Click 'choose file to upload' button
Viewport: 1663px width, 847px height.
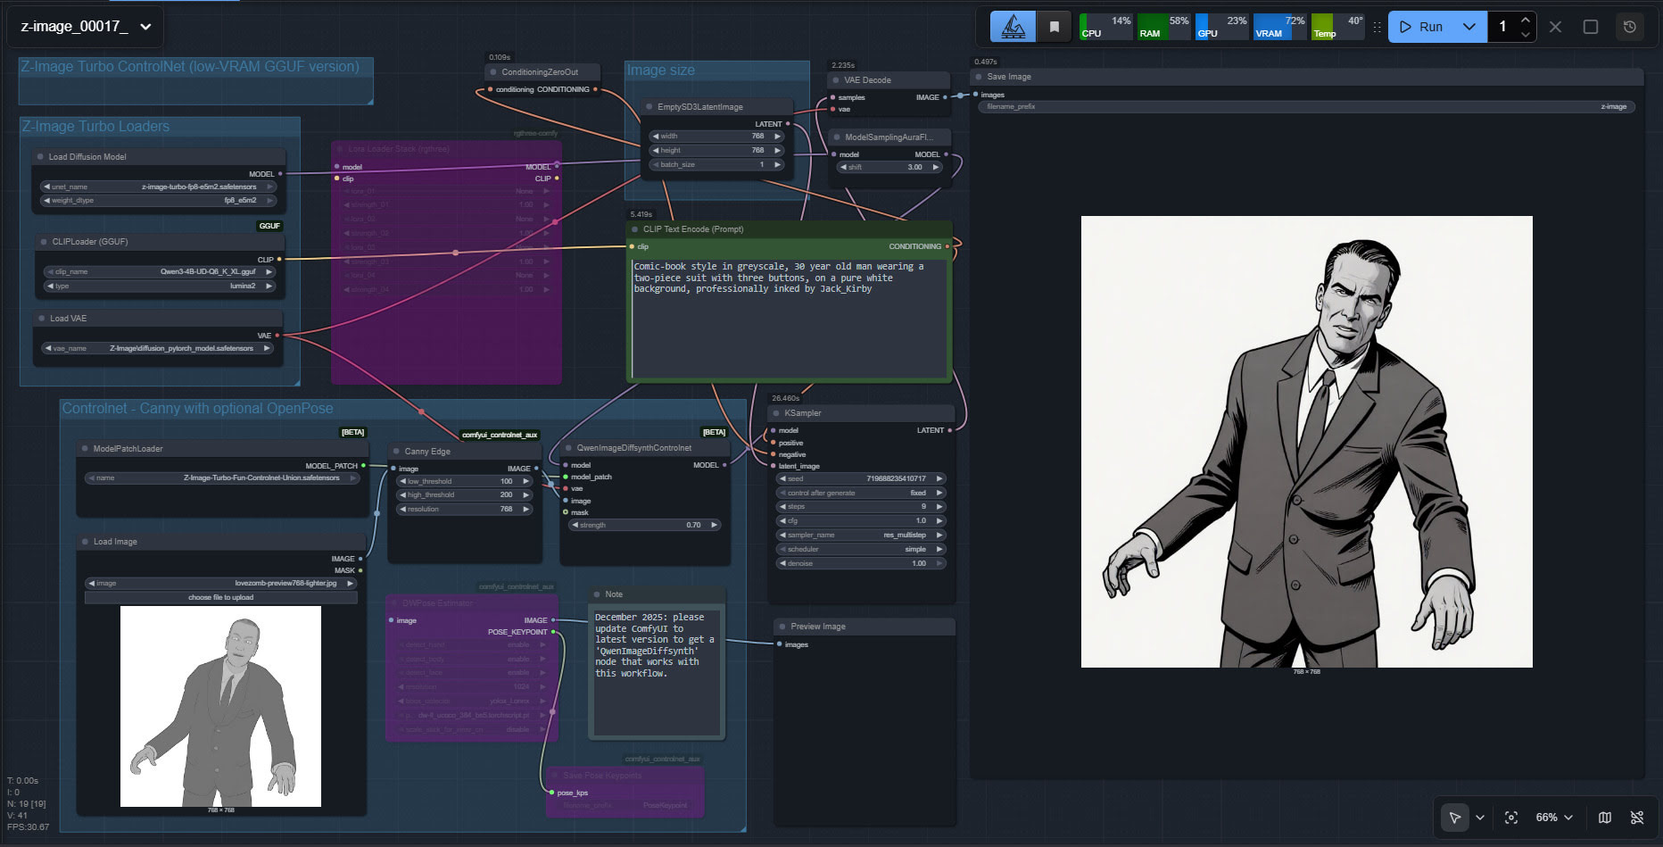tap(221, 597)
